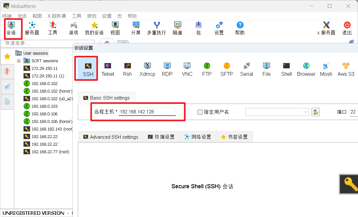Switch to 网络设置 tab
The image size is (358, 217).
click(198, 137)
